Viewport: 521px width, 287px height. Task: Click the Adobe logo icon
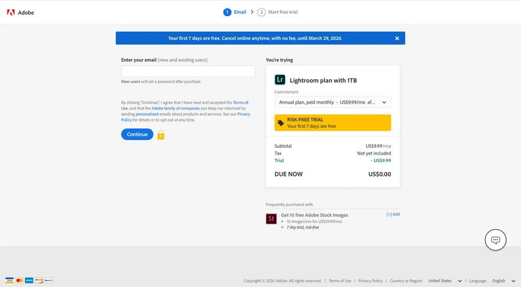(x=10, y=13)
